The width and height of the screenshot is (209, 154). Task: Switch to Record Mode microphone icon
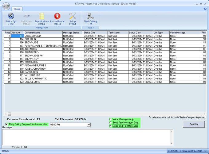pos(57,16)
